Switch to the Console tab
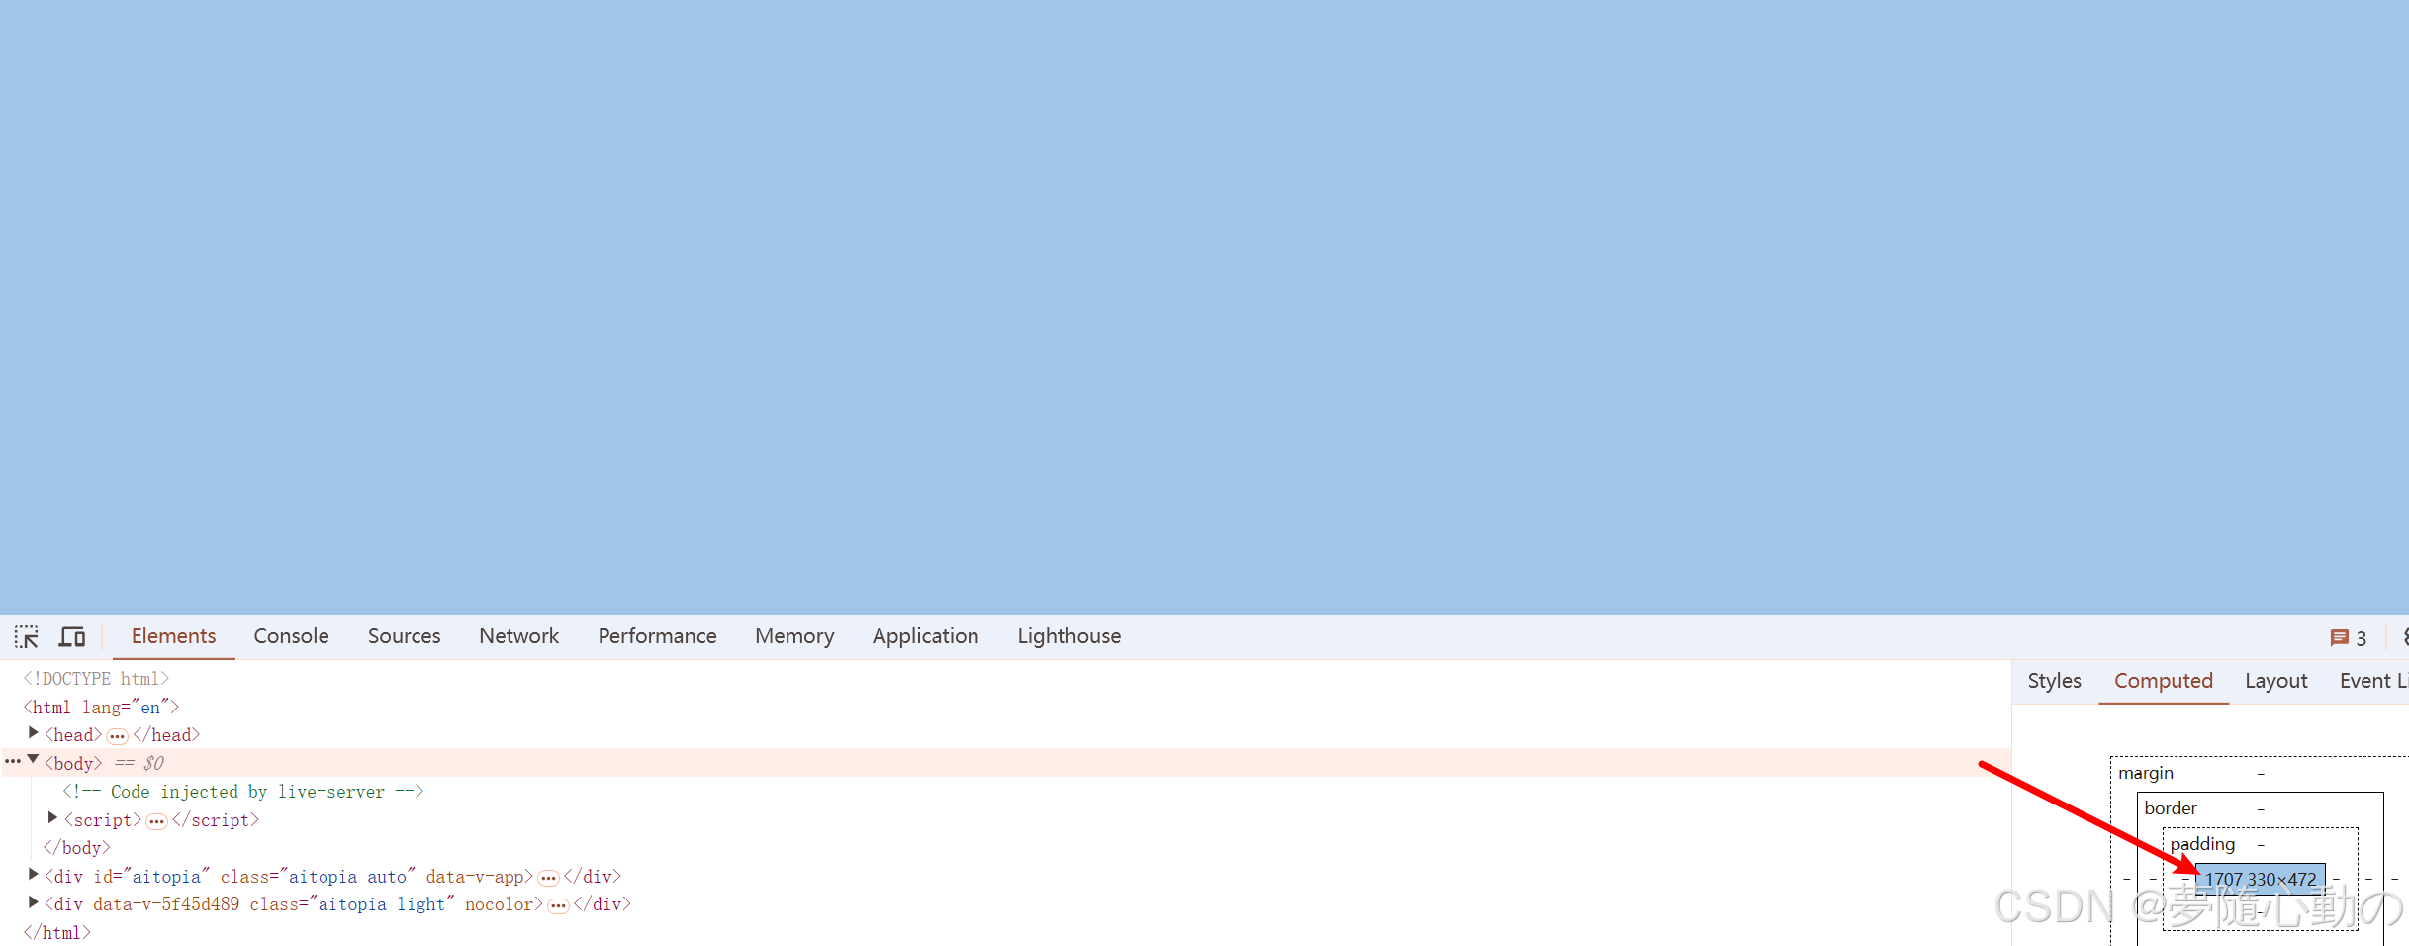Viewport: 2409px width, 946px height. [x=291, y=636]
